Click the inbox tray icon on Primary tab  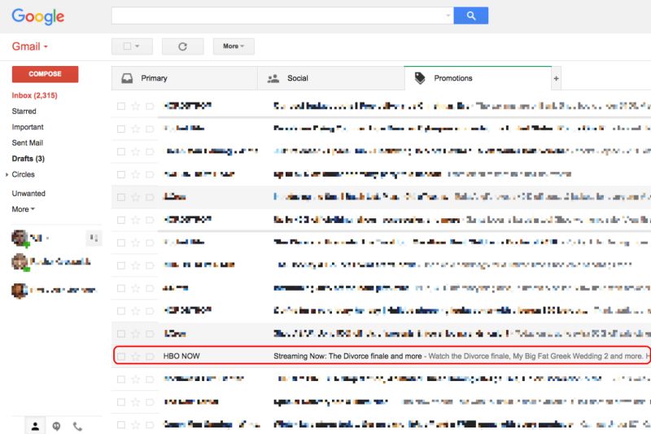tap(127, 78)
